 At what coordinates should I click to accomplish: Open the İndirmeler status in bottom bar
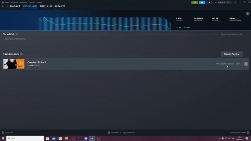click(x=121, y=132)
